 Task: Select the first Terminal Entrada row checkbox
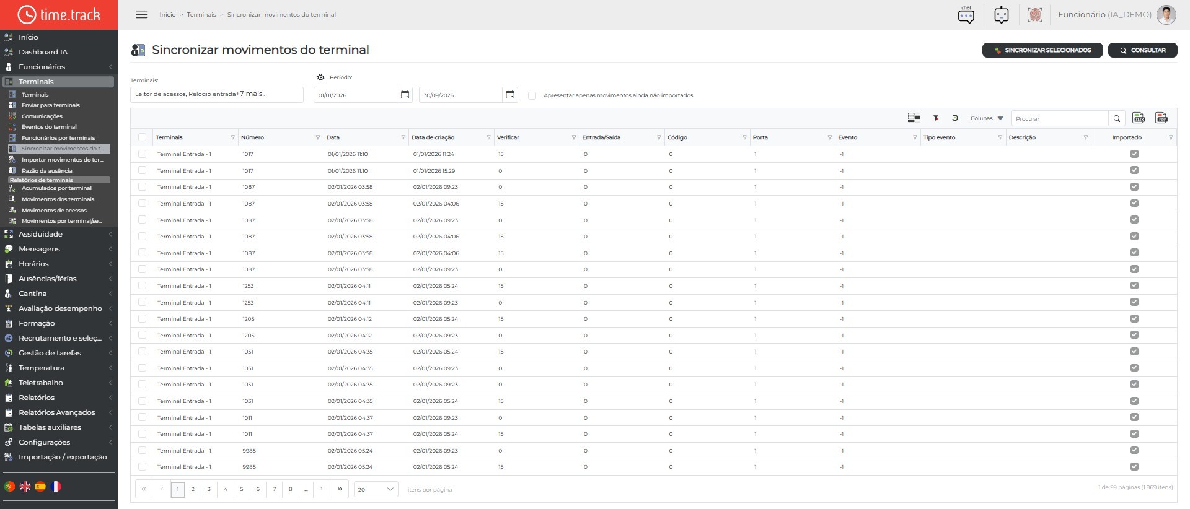click(x=143, y=154)
